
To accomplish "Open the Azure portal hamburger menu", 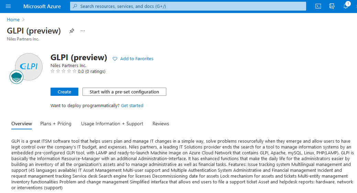I will coord(8,6).
